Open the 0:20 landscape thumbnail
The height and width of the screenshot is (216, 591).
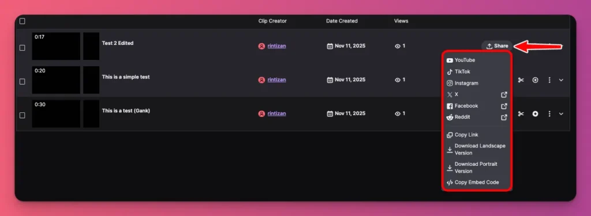[x=56, y=80]
